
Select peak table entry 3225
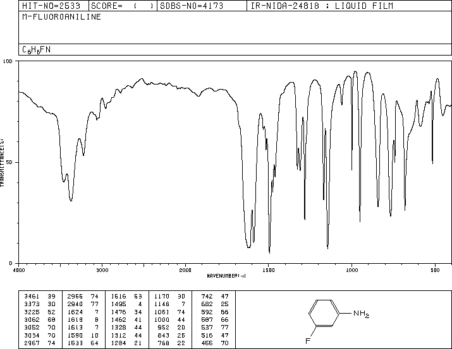pos(40,312)
